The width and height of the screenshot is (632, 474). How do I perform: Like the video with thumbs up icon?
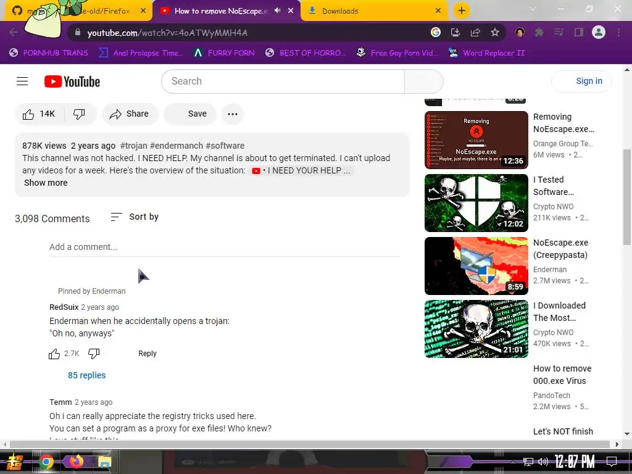[39, 114]
